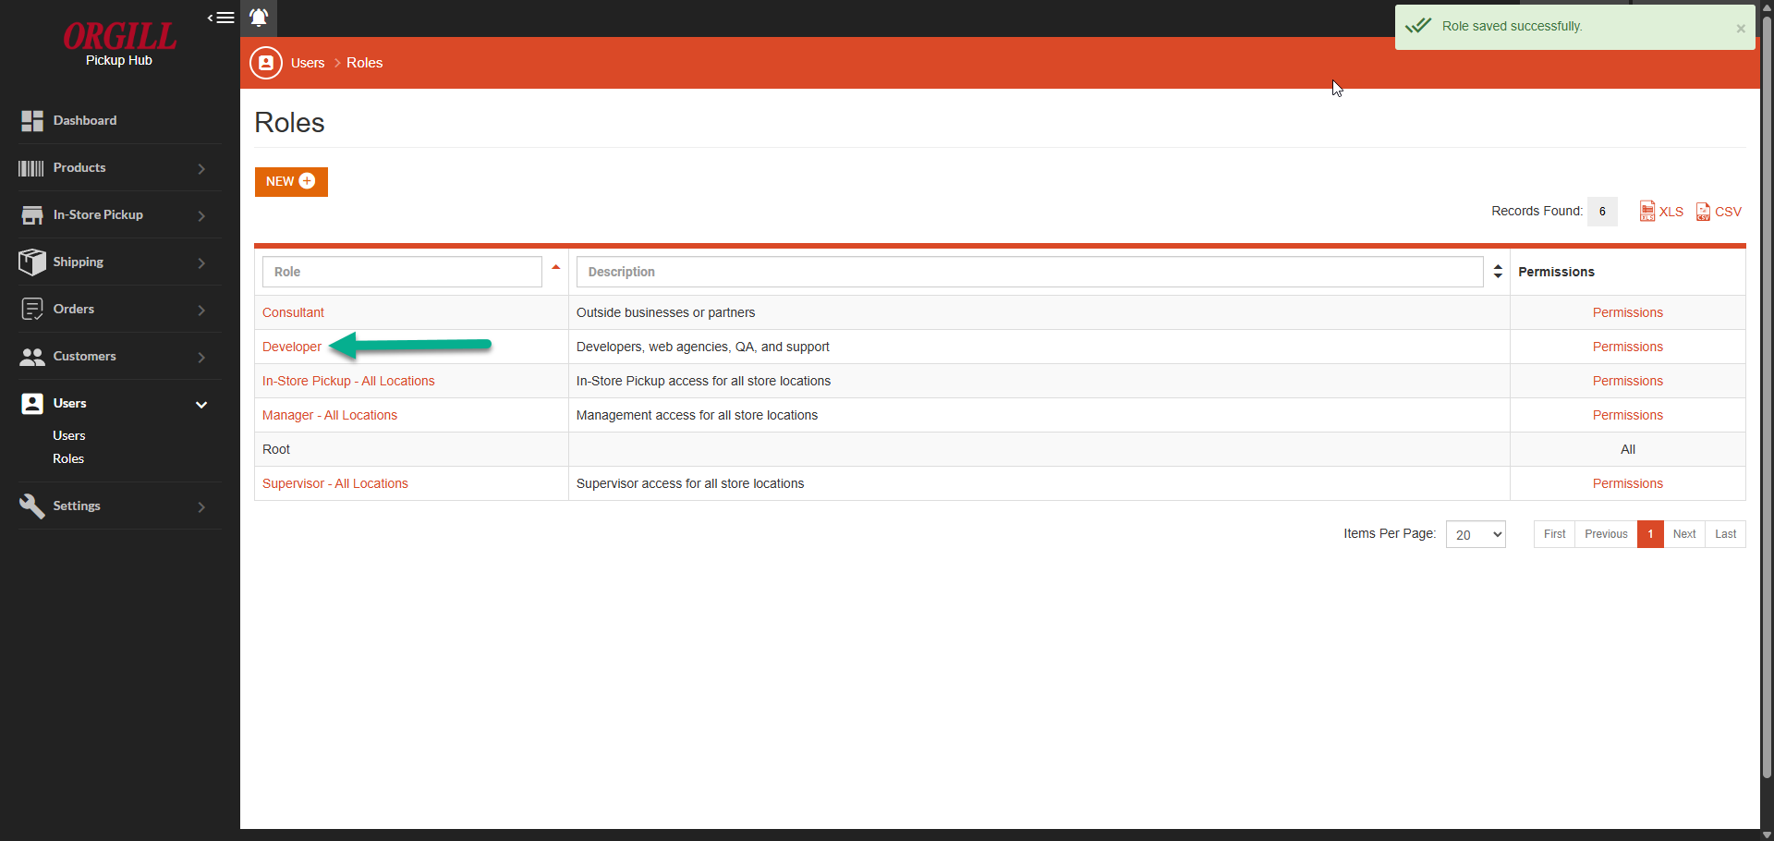This screenshot has width=1774, height=841.
Task: Click the NEW button to create a role
Action: (x=290, y=181)
